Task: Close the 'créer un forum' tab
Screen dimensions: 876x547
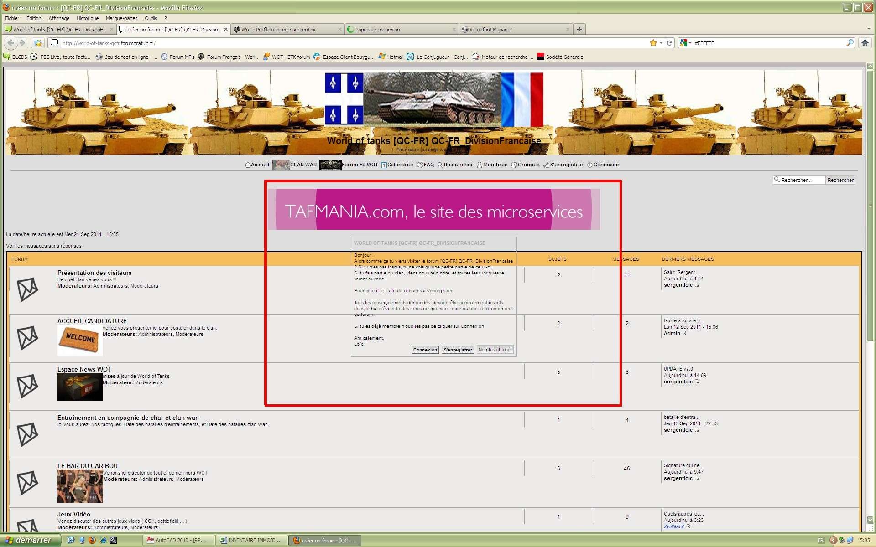Action: [226, 29]
